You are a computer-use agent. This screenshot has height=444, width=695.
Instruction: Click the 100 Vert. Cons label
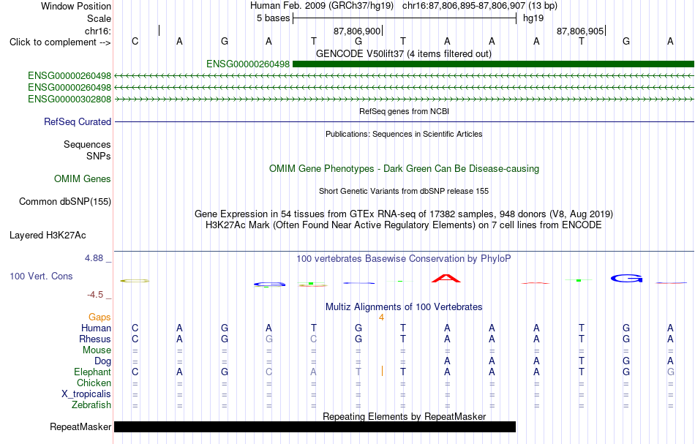[41, 276]
